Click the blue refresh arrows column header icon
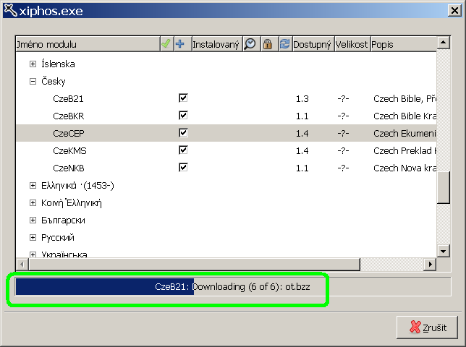This screenshot has height=347, width=466. [284, 45]
